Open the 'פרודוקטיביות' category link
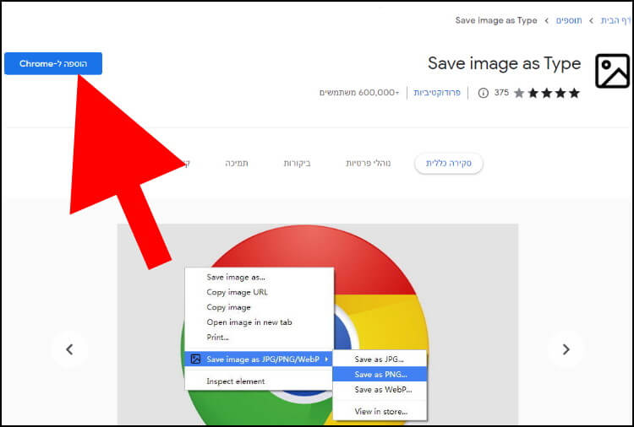Viewport: 634px width, 427px height. [437, 93]
